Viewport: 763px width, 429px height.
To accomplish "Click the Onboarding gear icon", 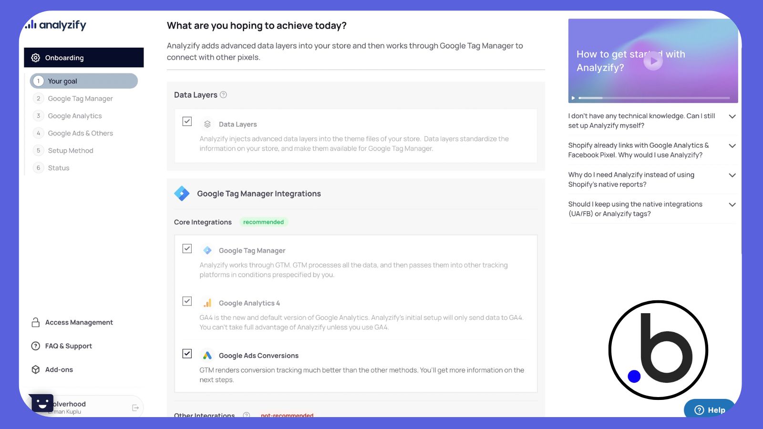I will click(x=36, y=58).
